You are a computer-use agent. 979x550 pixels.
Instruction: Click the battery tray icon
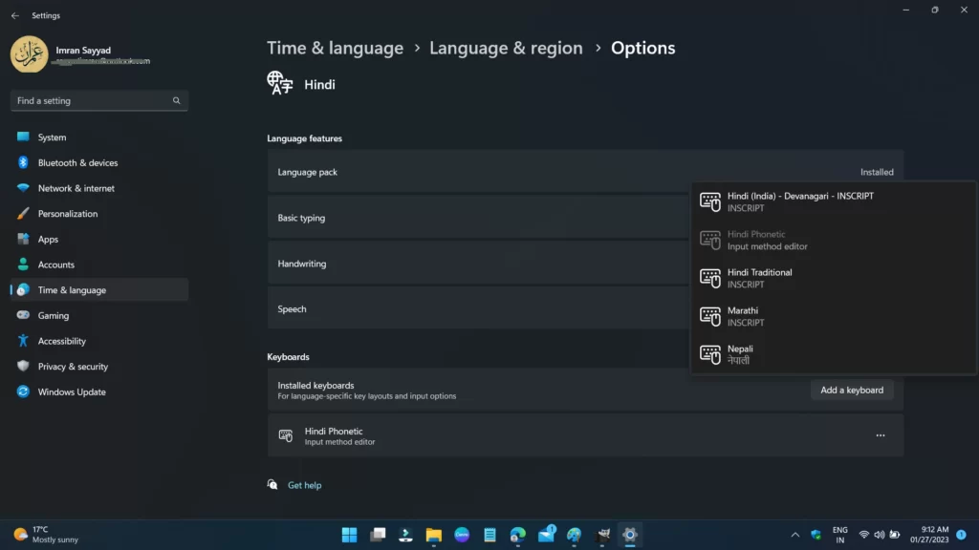pyautogui.click(x=895, y=535)
